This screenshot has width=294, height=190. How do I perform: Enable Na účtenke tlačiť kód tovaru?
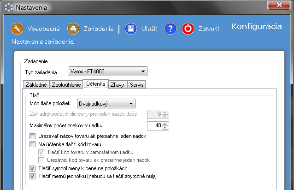pyautogui.click(x=32, y=144)
